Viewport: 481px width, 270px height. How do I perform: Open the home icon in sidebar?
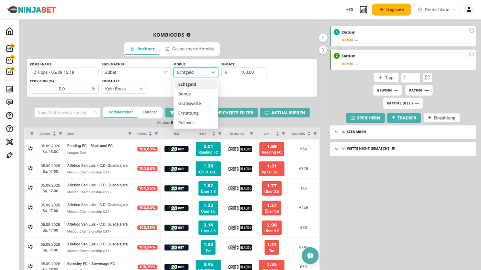tap(10, 32)
